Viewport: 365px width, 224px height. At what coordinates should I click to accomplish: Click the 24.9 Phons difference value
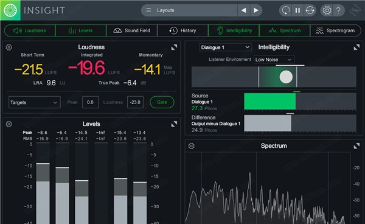tap(197, 130)
